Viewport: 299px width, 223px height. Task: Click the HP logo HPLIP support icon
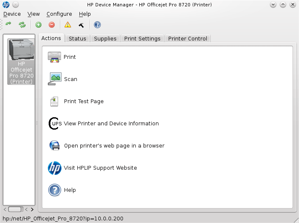pyautogui.click(x=55, y=168)
